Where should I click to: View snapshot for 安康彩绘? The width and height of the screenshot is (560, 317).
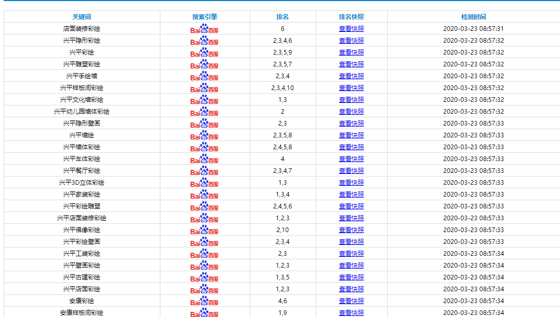click(352, 301)
